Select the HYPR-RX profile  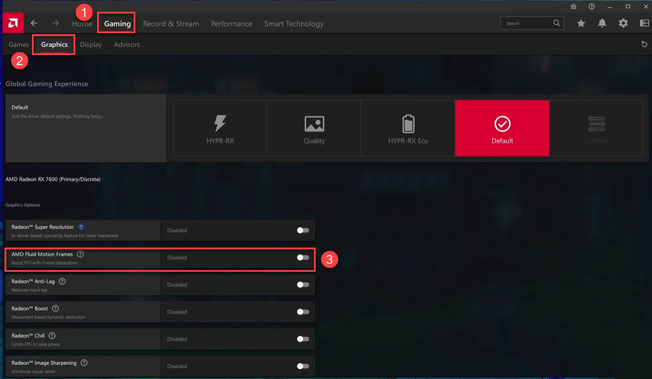[x=220, y=128]
